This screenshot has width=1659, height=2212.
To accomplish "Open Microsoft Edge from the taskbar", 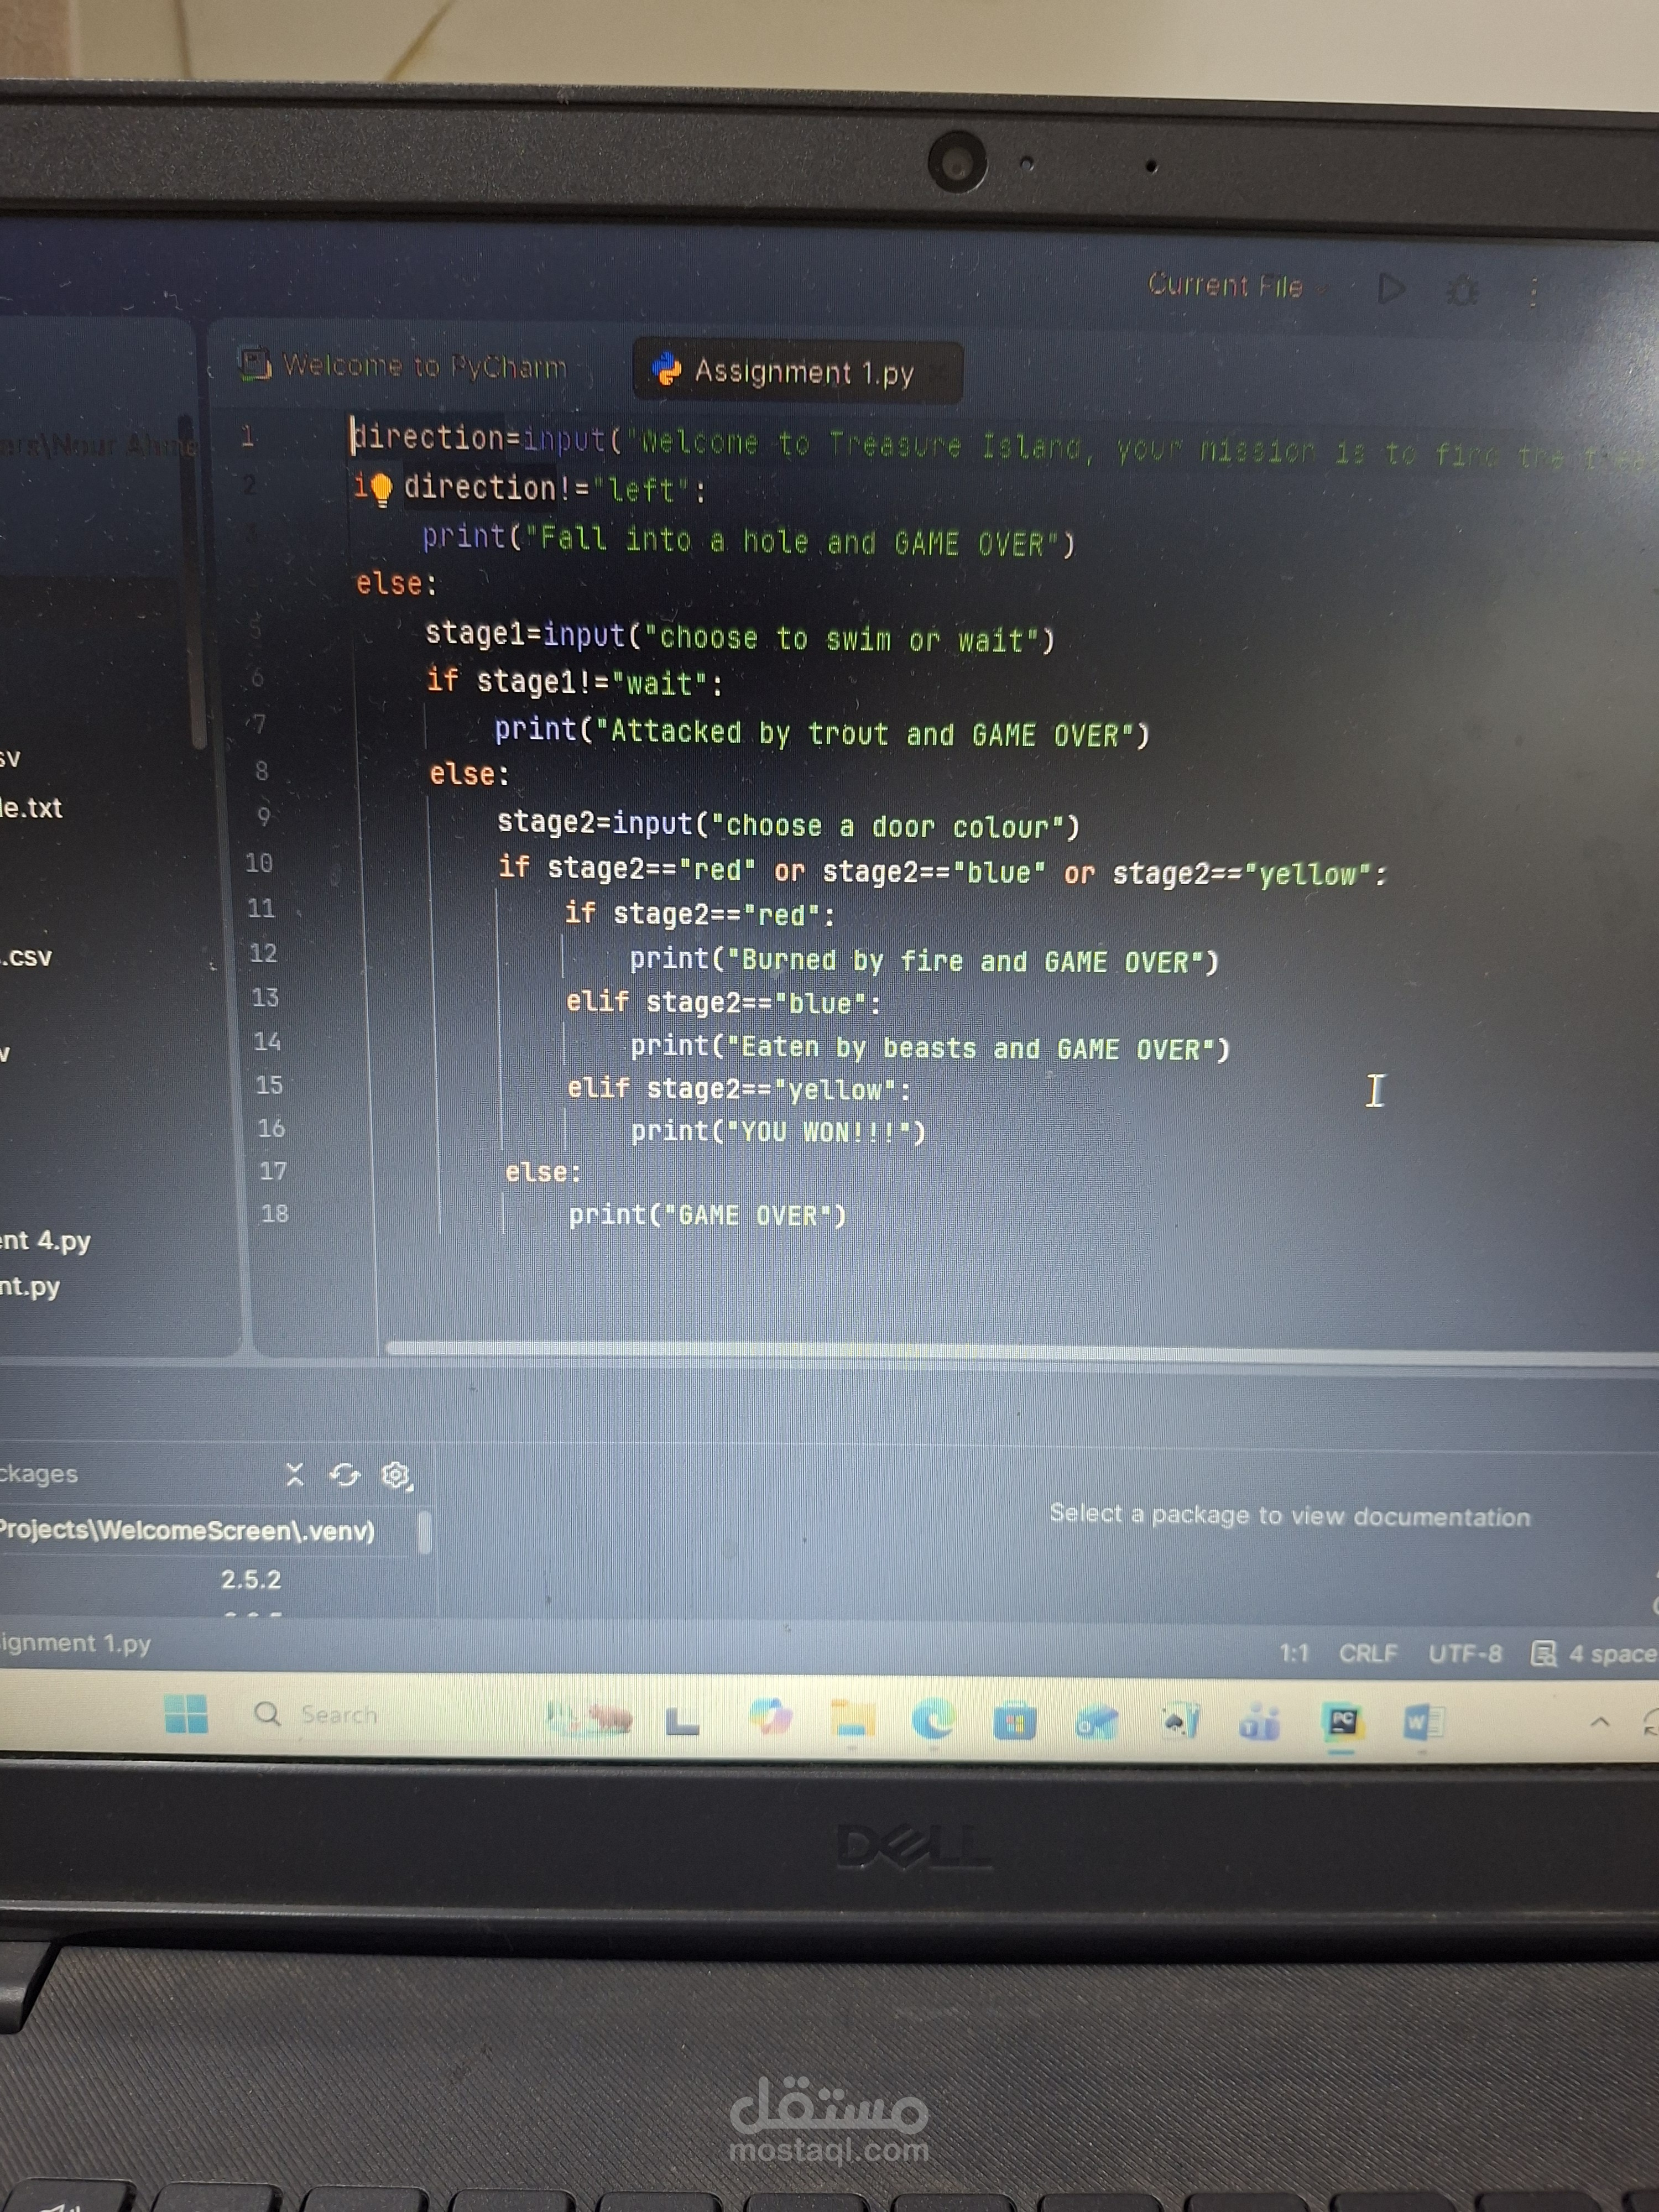I will coord(933,1720).
